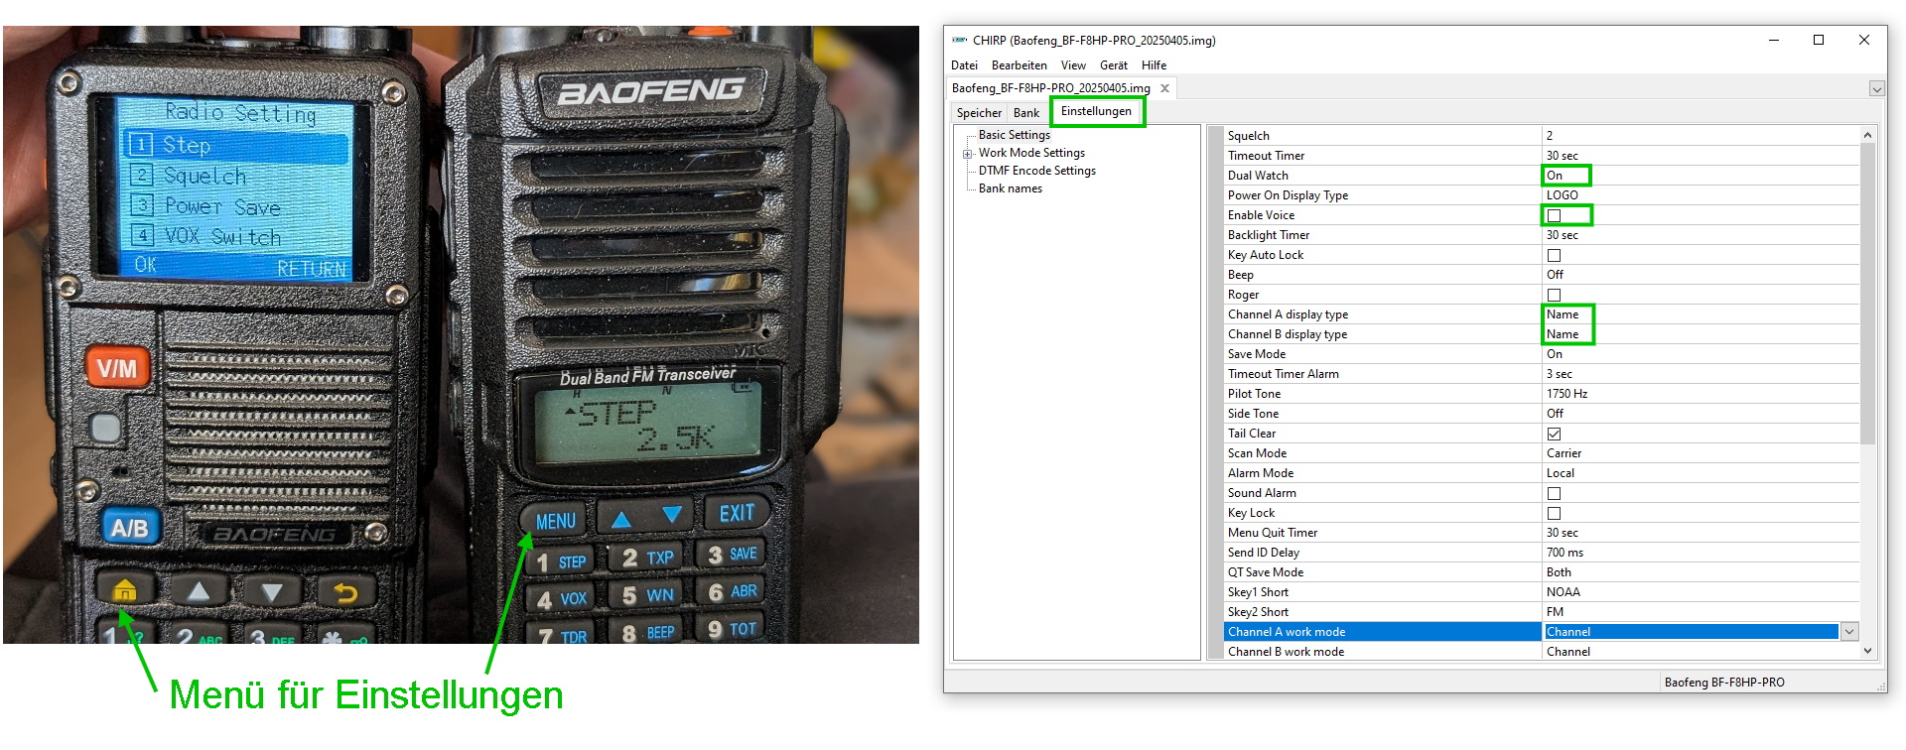The height and width of the screenshot is (750, 1906).
Task: Enable the Enable Voice checkbox
Action: [1554, 215]
